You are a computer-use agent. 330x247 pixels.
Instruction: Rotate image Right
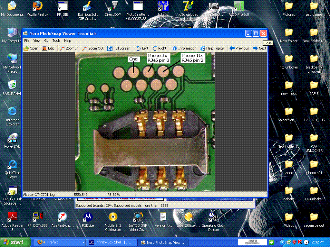point(160,48)
